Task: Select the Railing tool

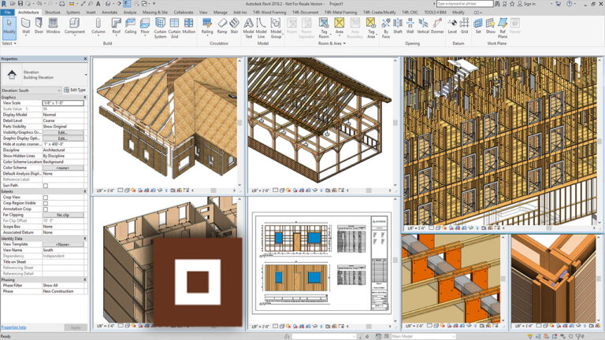Action: (207, 26)
